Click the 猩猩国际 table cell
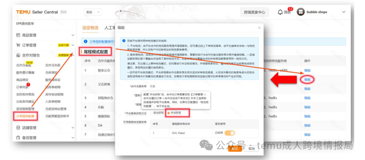The image size is (365, 160). (104, 116)
